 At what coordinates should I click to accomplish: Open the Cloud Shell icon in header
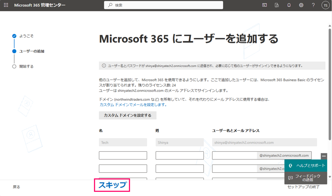pyautogui.click(x=264, y=5)
